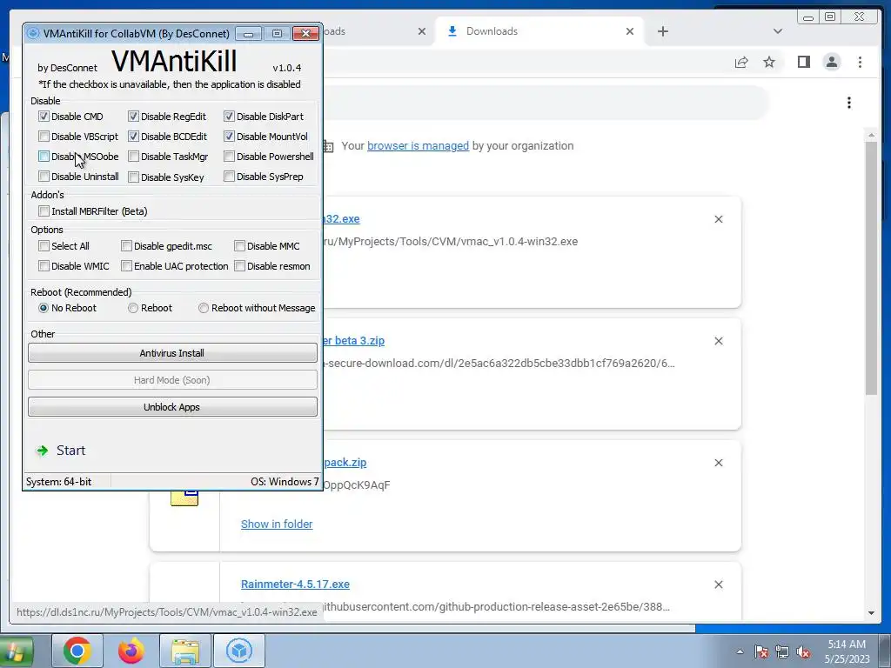This screenshot has height=668, width=891.
Task: Enable Disable SysKey checkbox
Action: coord(133,177)
